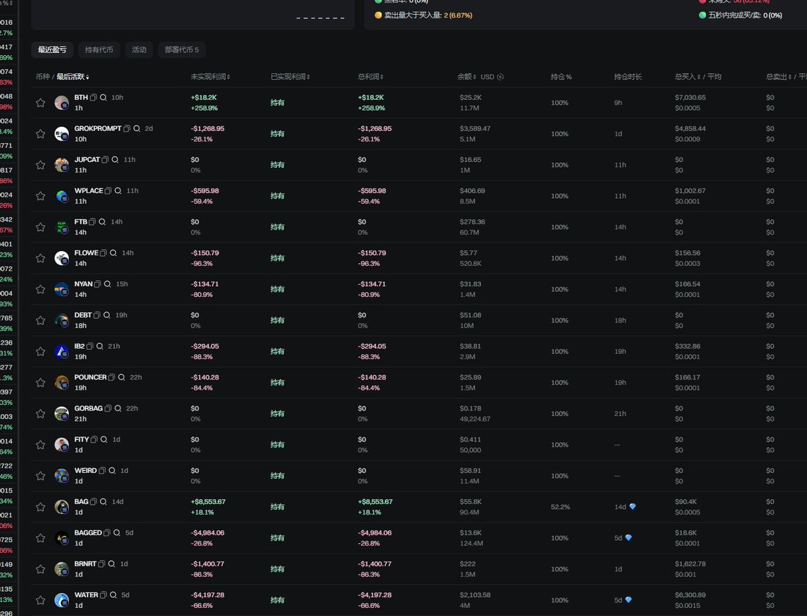Toggle the star for GROKPROMPT
The width and height of the screenshot is (807, 616).
tap(40, 134)
